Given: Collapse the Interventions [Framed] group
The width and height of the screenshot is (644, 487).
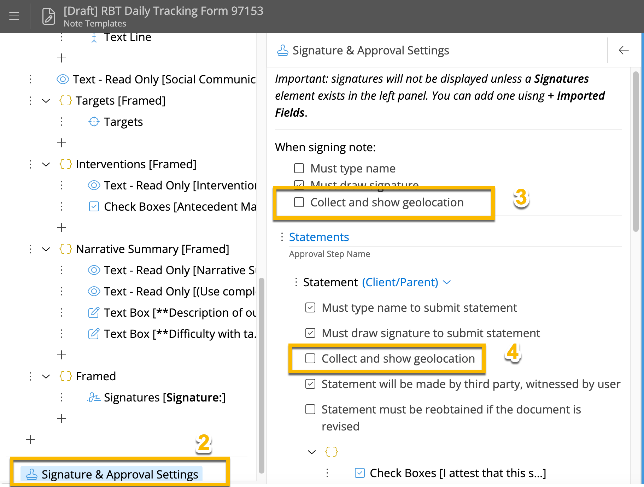Looking at the screenshot, I should (x=46, y=164).
